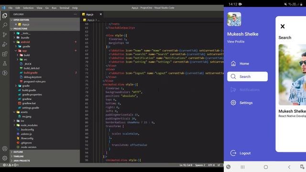Tap the Notifications icon in drawer
This screenshot has width=306, height=172.
tap(233, 89)
